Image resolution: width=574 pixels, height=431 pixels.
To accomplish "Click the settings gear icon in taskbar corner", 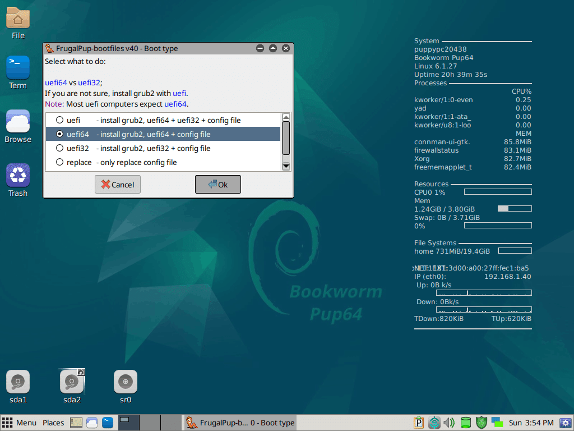I will [x=565, y=423].
